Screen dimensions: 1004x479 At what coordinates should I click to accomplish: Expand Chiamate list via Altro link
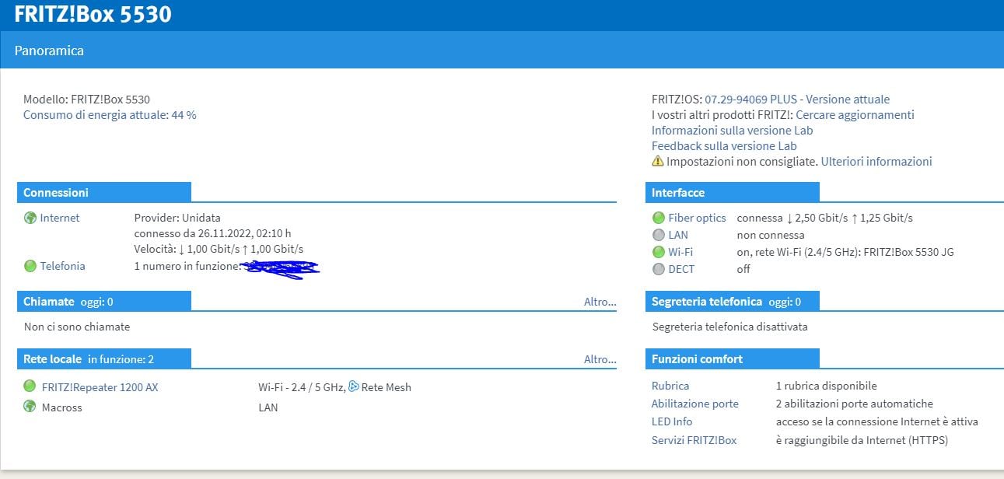[600, 302]
